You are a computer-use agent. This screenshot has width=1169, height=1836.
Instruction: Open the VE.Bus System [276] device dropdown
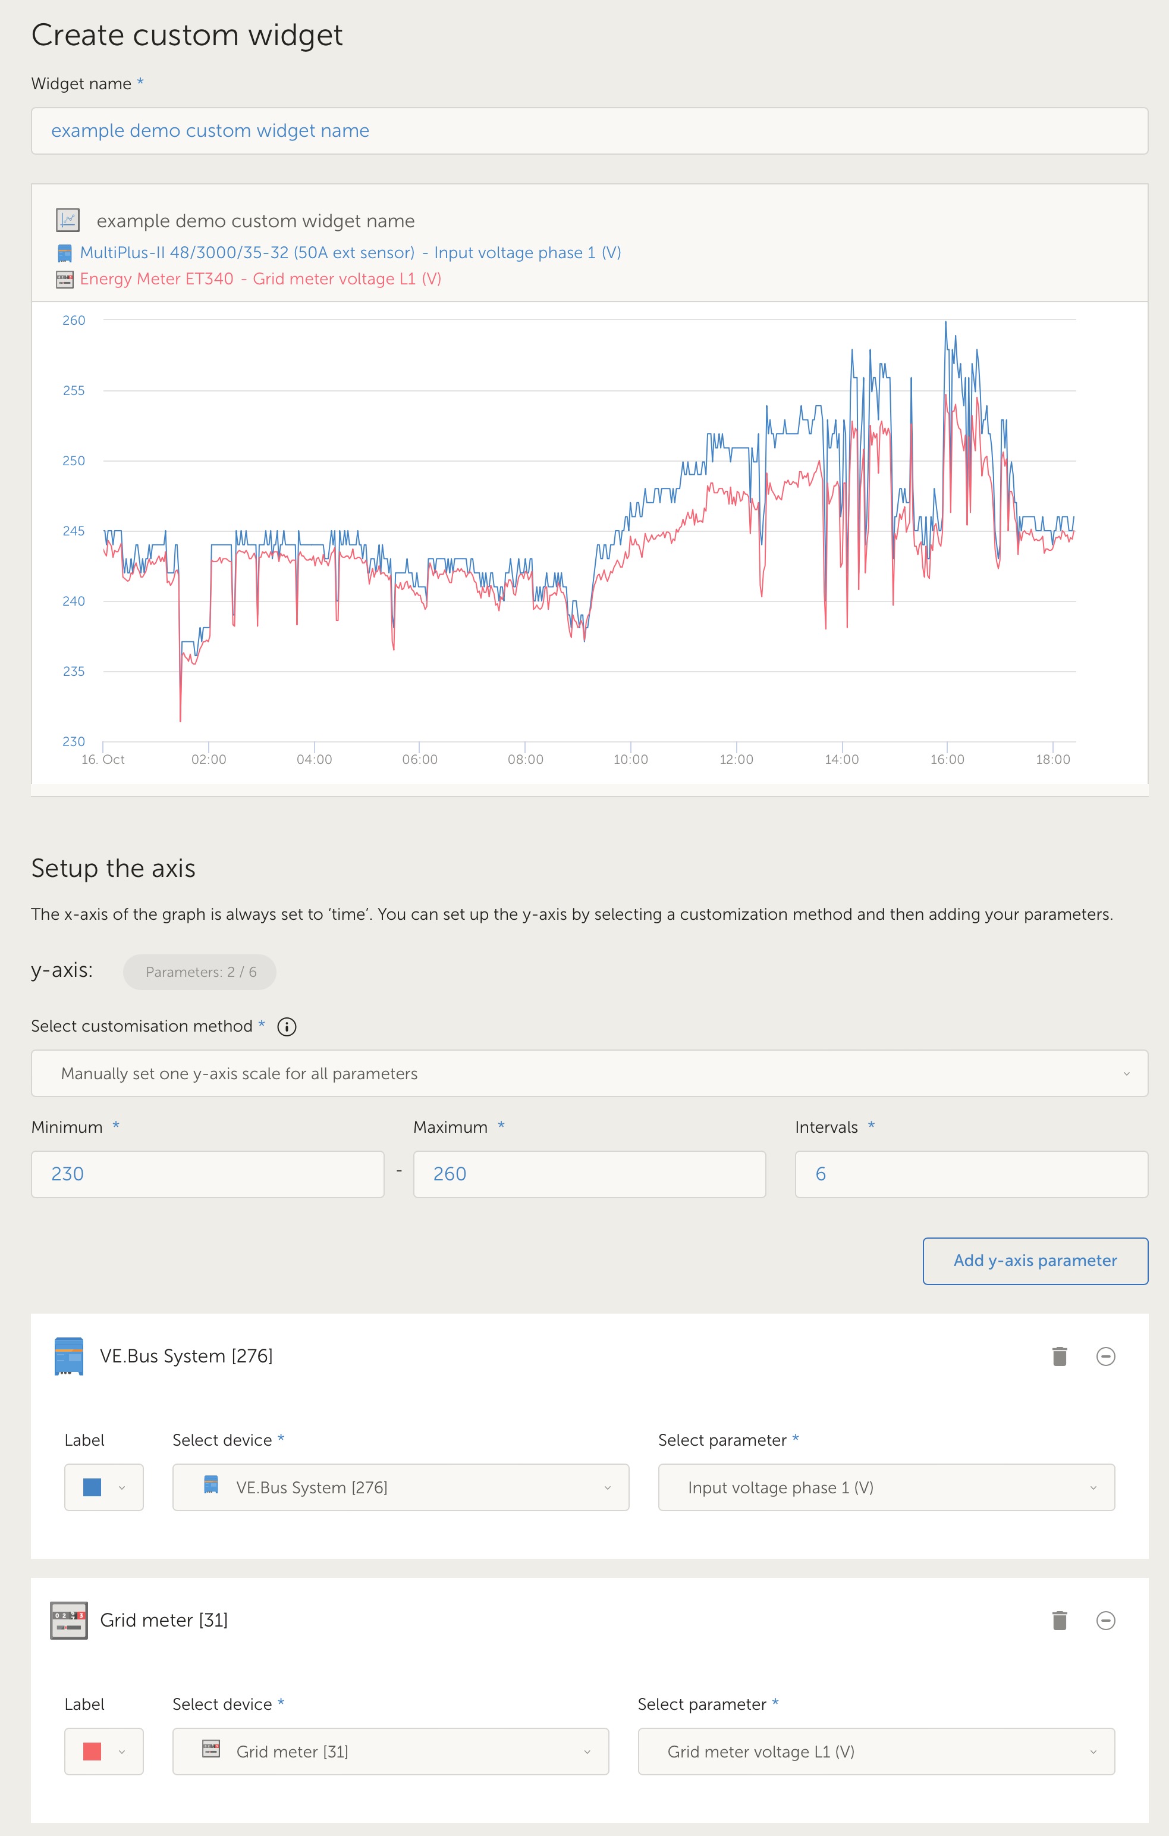tap(400, 1487)
